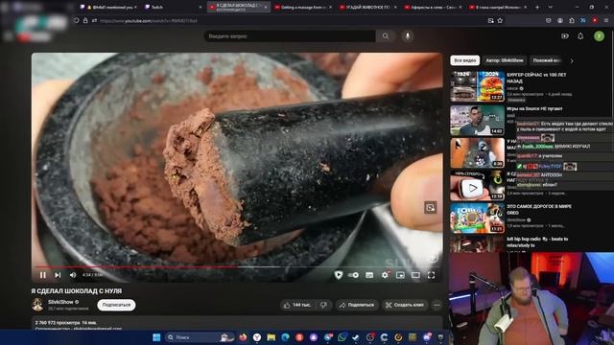Switch to the УГАДАЙ ЖИВОТНОЕ tab
Viewport: 614px width, 345px height.
coord(368,7)
